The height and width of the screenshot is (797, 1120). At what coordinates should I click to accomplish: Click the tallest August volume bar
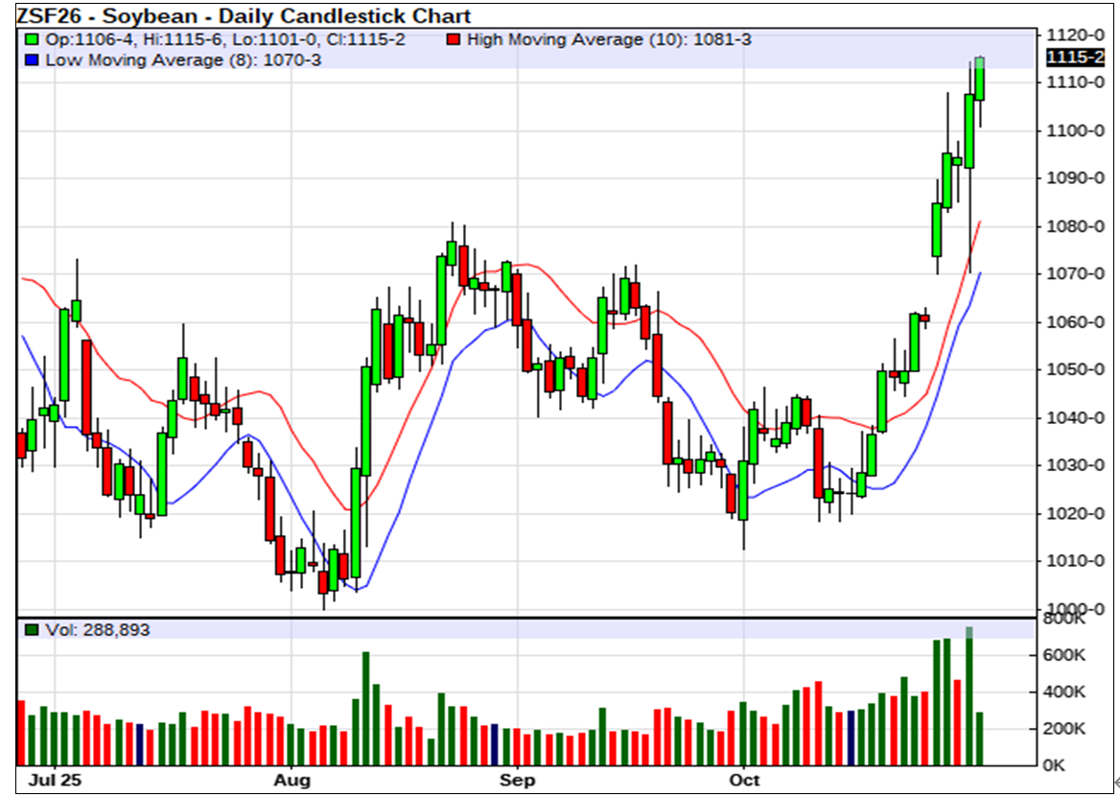click(365, 708)
